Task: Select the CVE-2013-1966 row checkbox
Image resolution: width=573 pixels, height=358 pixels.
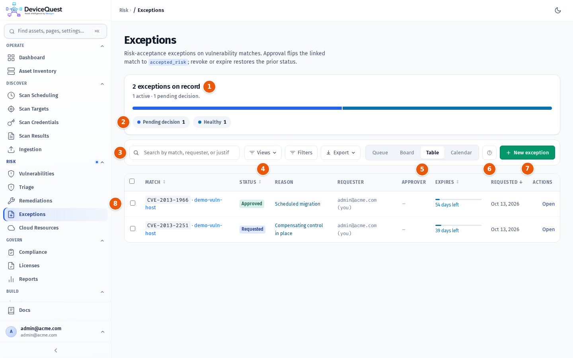Action: [133, 203]
